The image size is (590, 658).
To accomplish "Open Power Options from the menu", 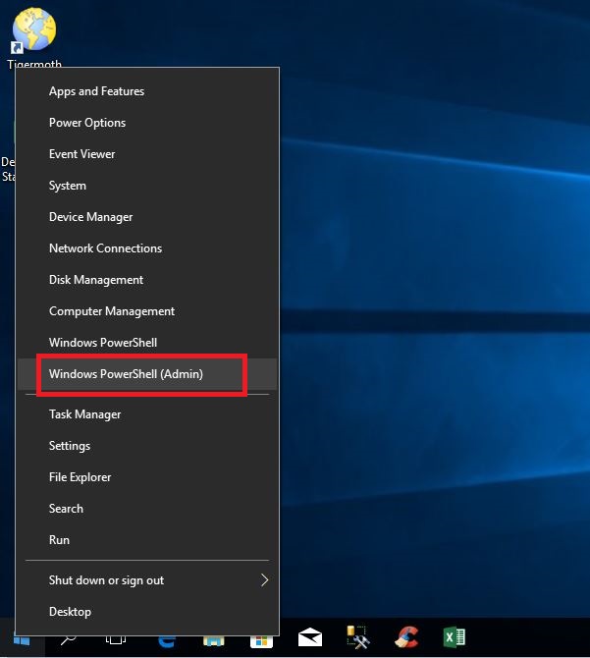I will tap(147, 123).
